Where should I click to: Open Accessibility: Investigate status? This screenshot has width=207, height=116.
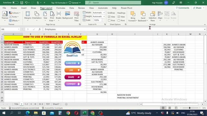point(52,108)
